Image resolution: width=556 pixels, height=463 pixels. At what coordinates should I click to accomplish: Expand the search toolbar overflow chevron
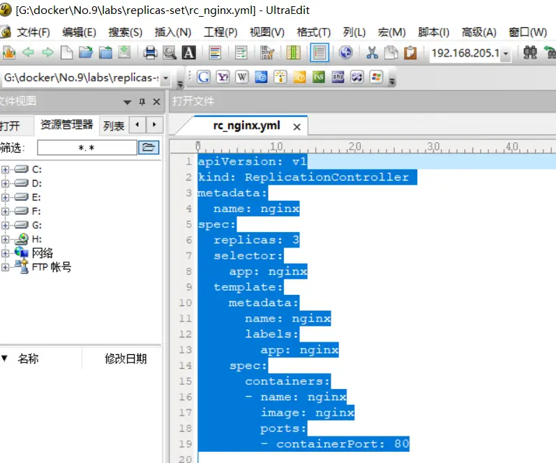click(392, 82)
